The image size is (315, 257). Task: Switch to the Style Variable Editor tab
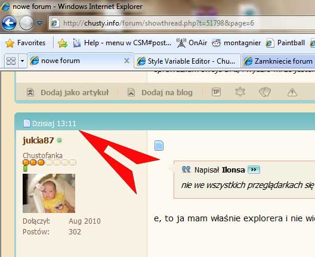187,61
